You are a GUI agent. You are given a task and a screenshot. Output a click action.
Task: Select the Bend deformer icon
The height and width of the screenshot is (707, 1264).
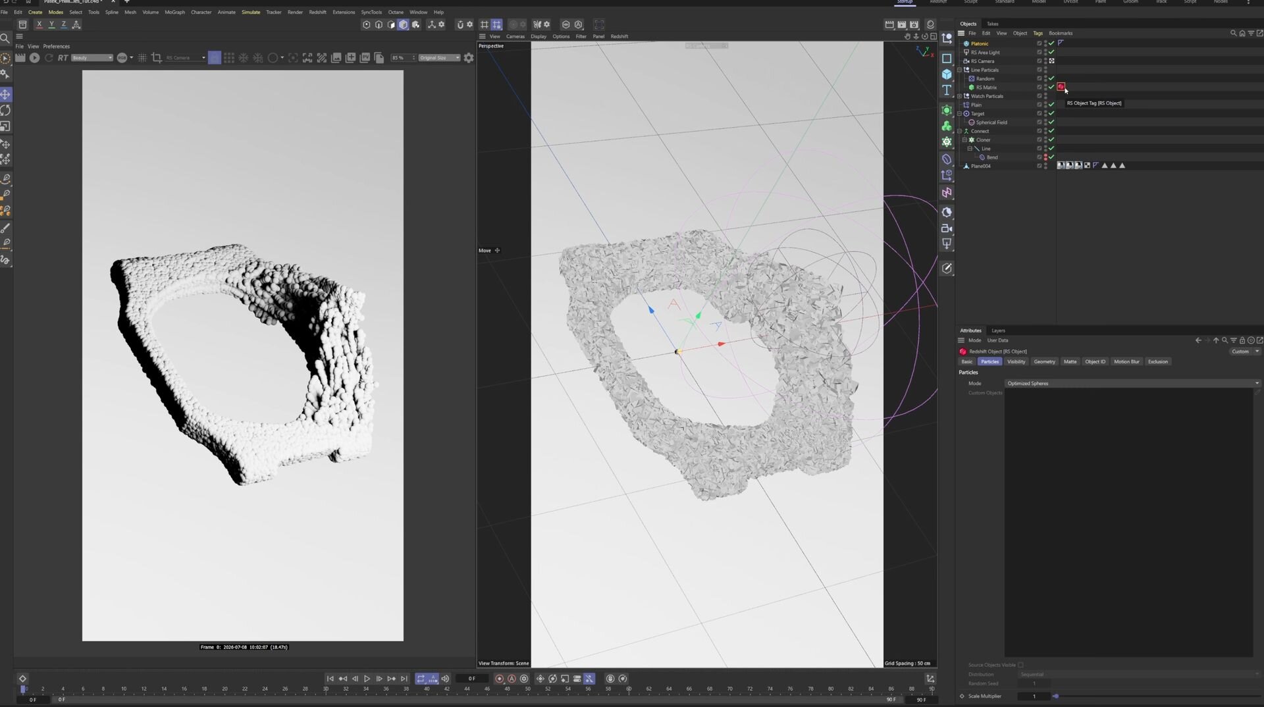[982, 157]
